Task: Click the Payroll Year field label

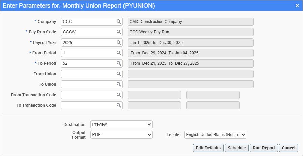Action: 45,43
